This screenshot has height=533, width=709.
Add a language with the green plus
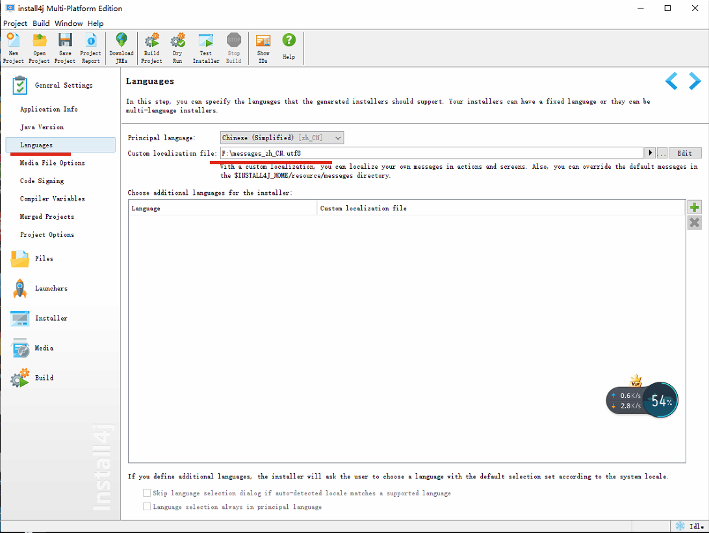pos(695,207)
